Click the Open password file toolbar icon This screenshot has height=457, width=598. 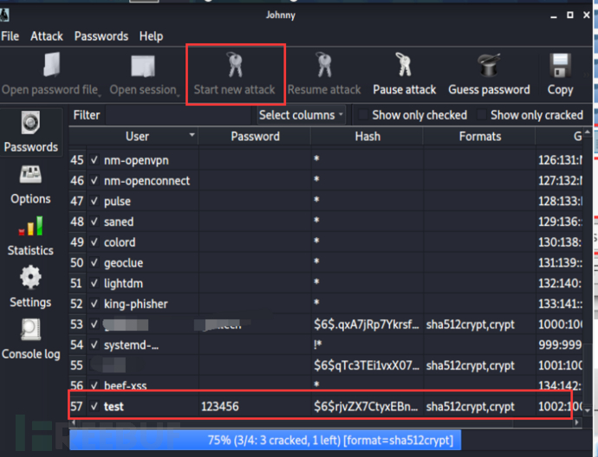52,65
